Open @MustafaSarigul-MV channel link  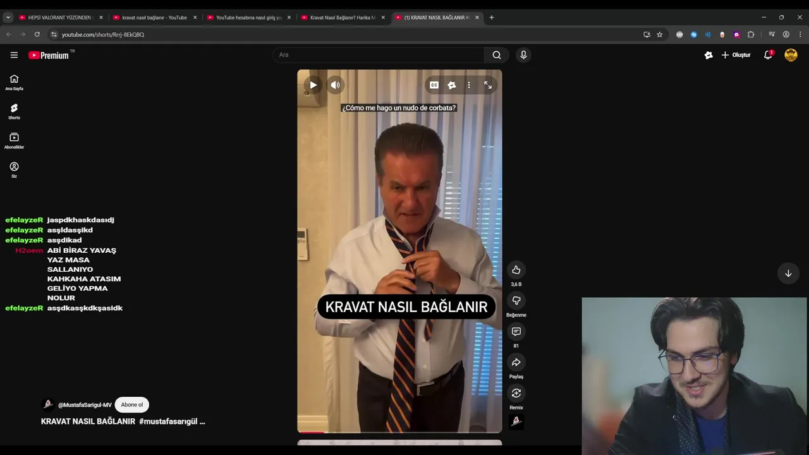pyautogui.click(x=85, y=405)
